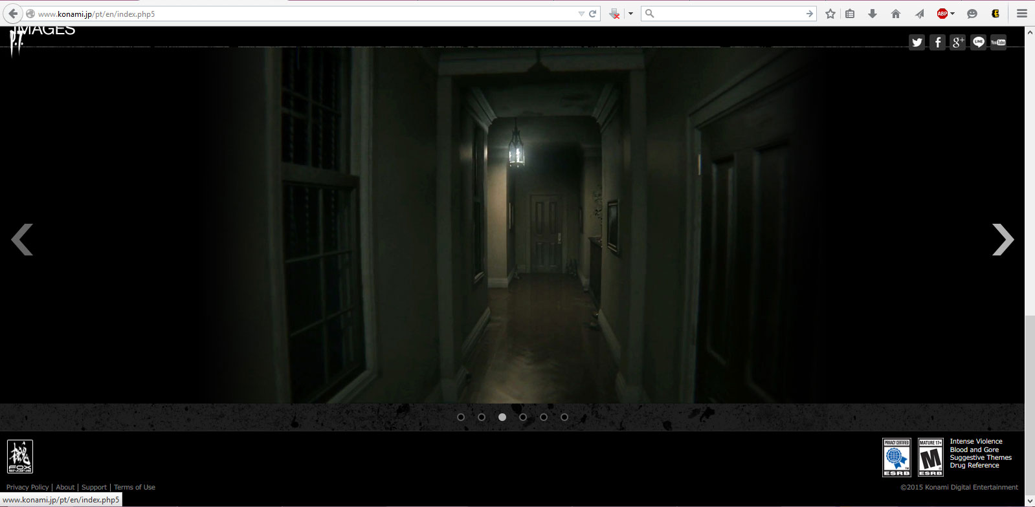
Task: Open the Support footer link
Action: point(94,487)
